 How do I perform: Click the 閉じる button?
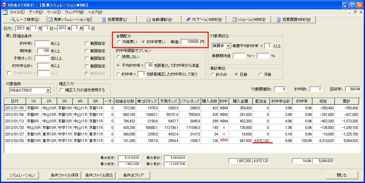click(x=341, y=175)
